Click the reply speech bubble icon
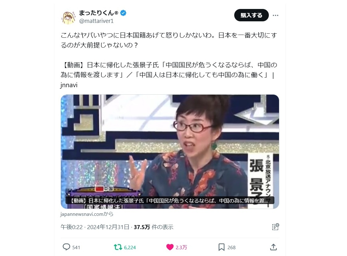 (x=66, y=247)
